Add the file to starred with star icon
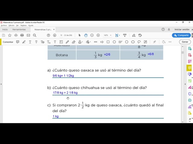Viewport: 193px width, 144px height. coord(10,35)
